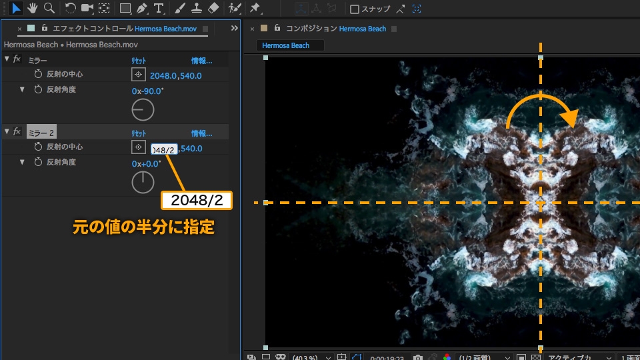Collapse ミラー 2 反射角度 property

pyautogui.click(x=22, y=162)
